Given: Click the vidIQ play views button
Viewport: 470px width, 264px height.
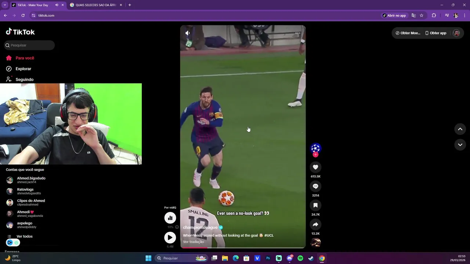Looking at the screenshot, I should (x=170, y=238).
